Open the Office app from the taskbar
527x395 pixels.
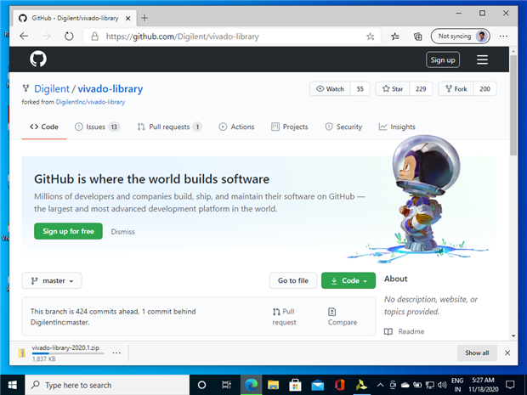tap(339, 385)
